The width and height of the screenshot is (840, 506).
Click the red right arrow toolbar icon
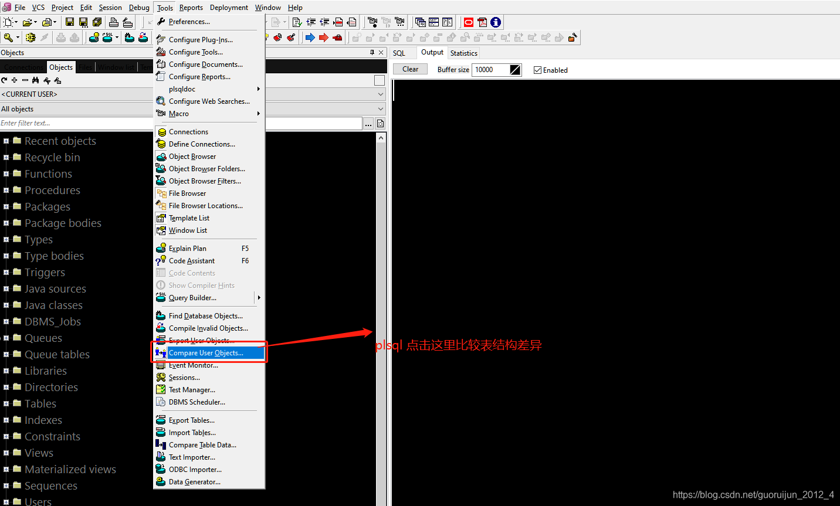coord(324,38)
